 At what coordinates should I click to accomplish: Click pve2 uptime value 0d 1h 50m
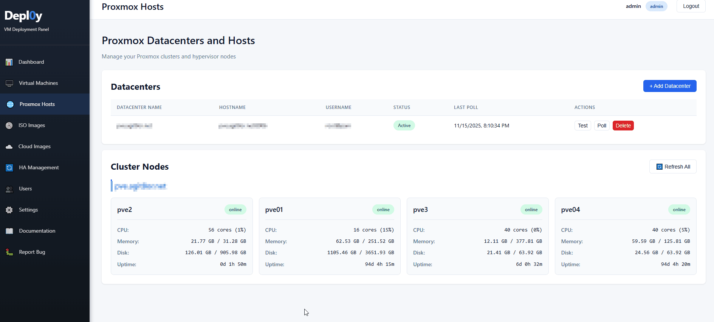233,264
